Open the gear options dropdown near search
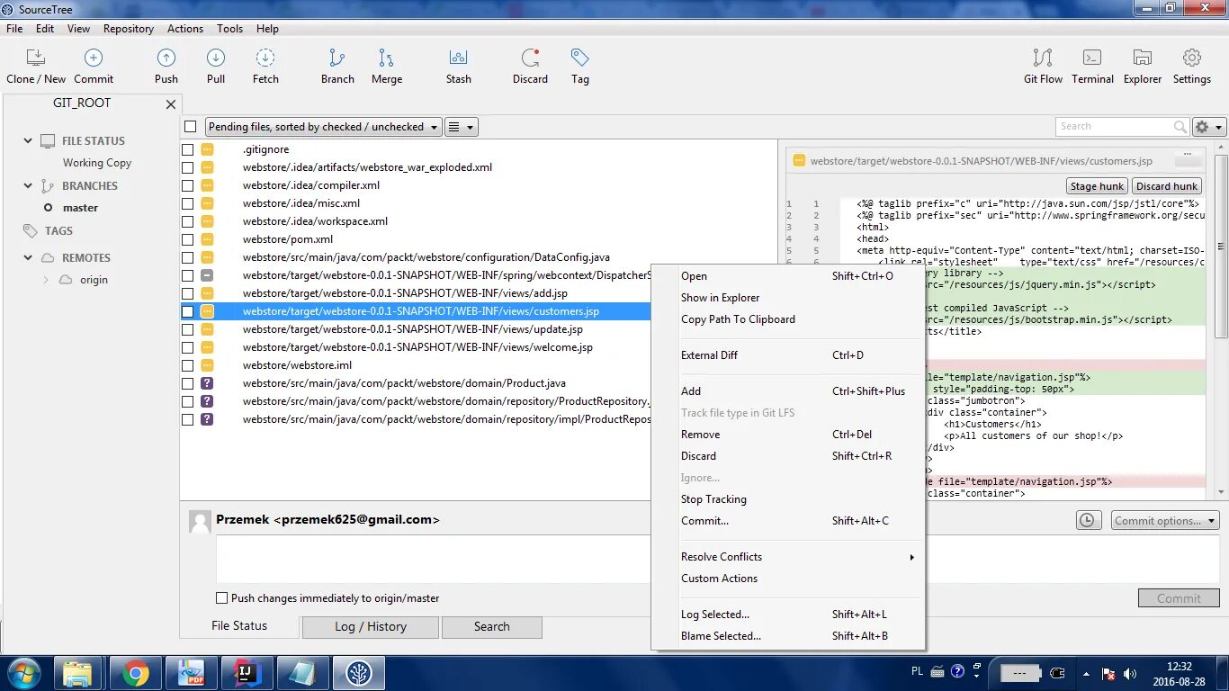This screenshot has height=691, width=1229. click(x=1209, y=127)
